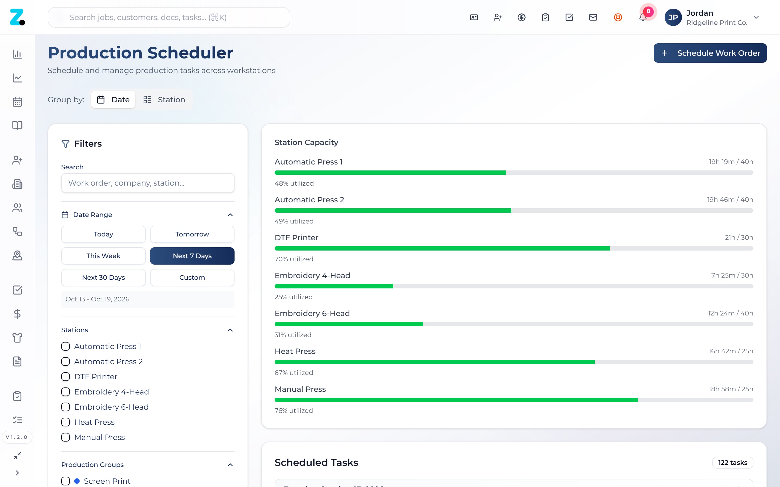Open the add-person sidebar icon
780x487 pixels.
(17, 160)
